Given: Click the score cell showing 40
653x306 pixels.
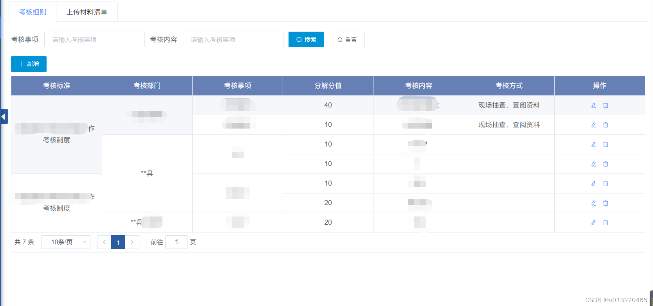Looking at the screenshot, I should (328, 105).
